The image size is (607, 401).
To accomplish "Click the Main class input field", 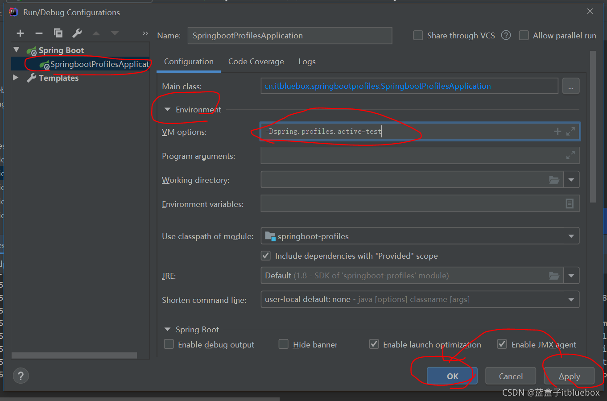I will point(409,86).
